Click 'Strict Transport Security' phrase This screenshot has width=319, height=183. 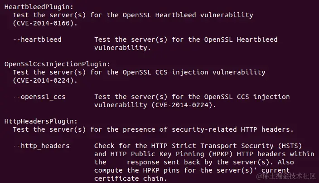(x=222, y=146)
